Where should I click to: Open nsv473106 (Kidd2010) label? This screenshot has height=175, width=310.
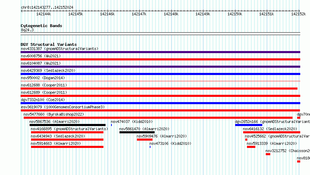(170, 143)
